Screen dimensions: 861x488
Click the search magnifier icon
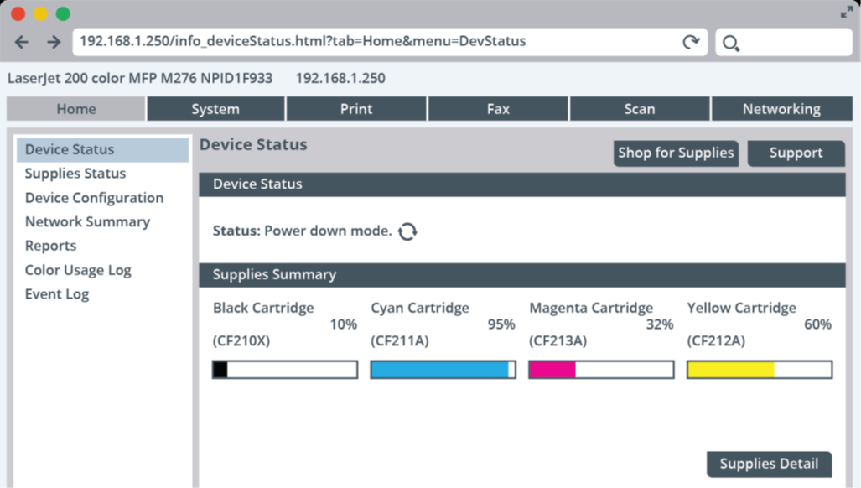[x=731, y=43]
